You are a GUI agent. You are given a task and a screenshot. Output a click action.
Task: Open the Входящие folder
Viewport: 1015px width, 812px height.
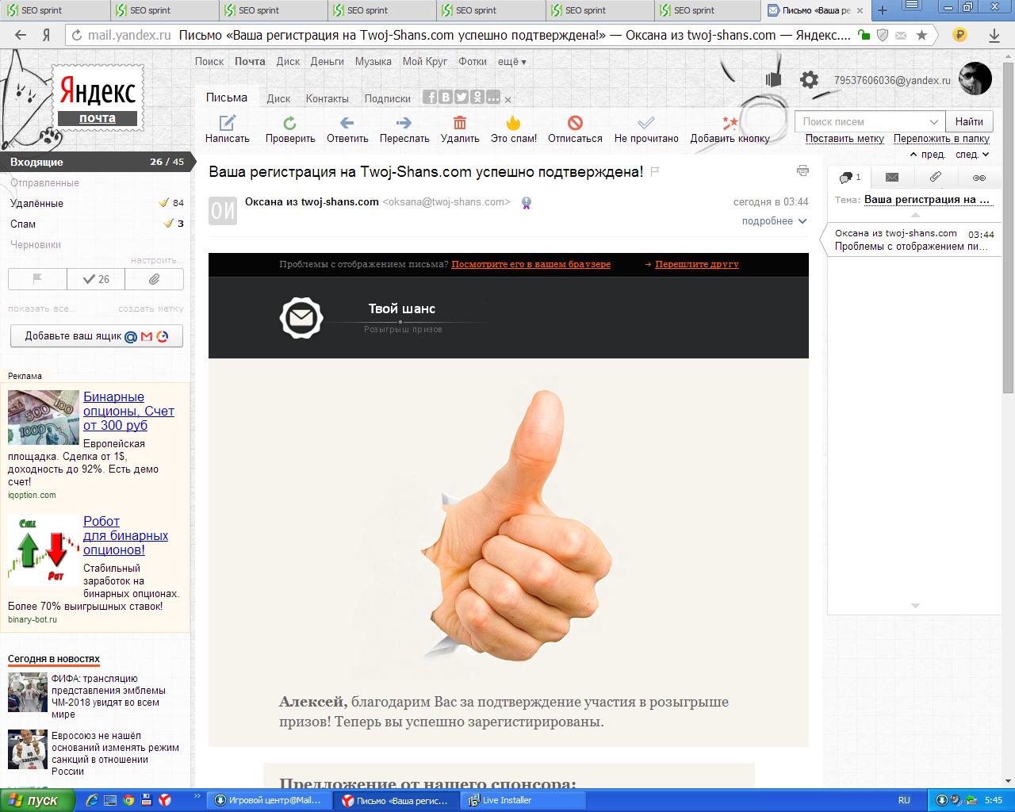pyautogui.click(x=97, y=162)
